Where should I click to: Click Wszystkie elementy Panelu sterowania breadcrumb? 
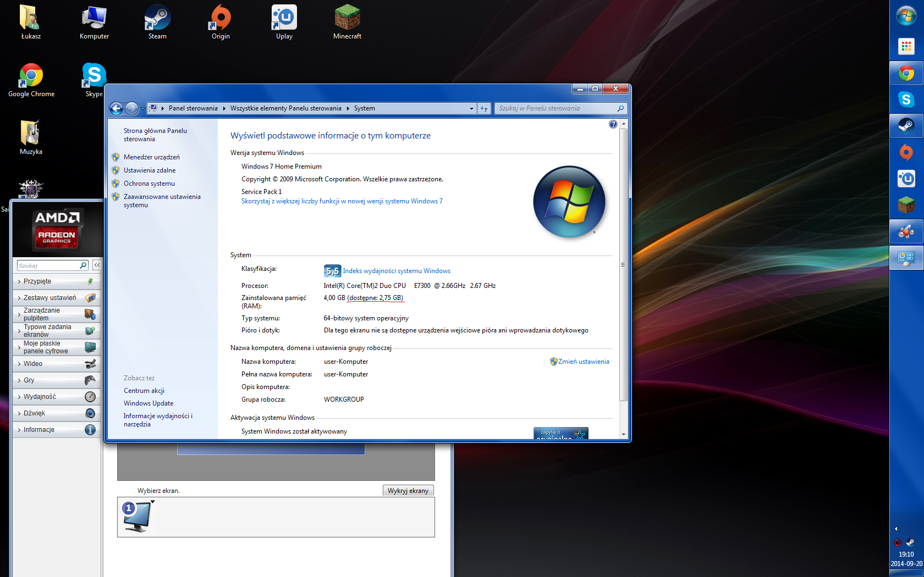pos(285,108)
